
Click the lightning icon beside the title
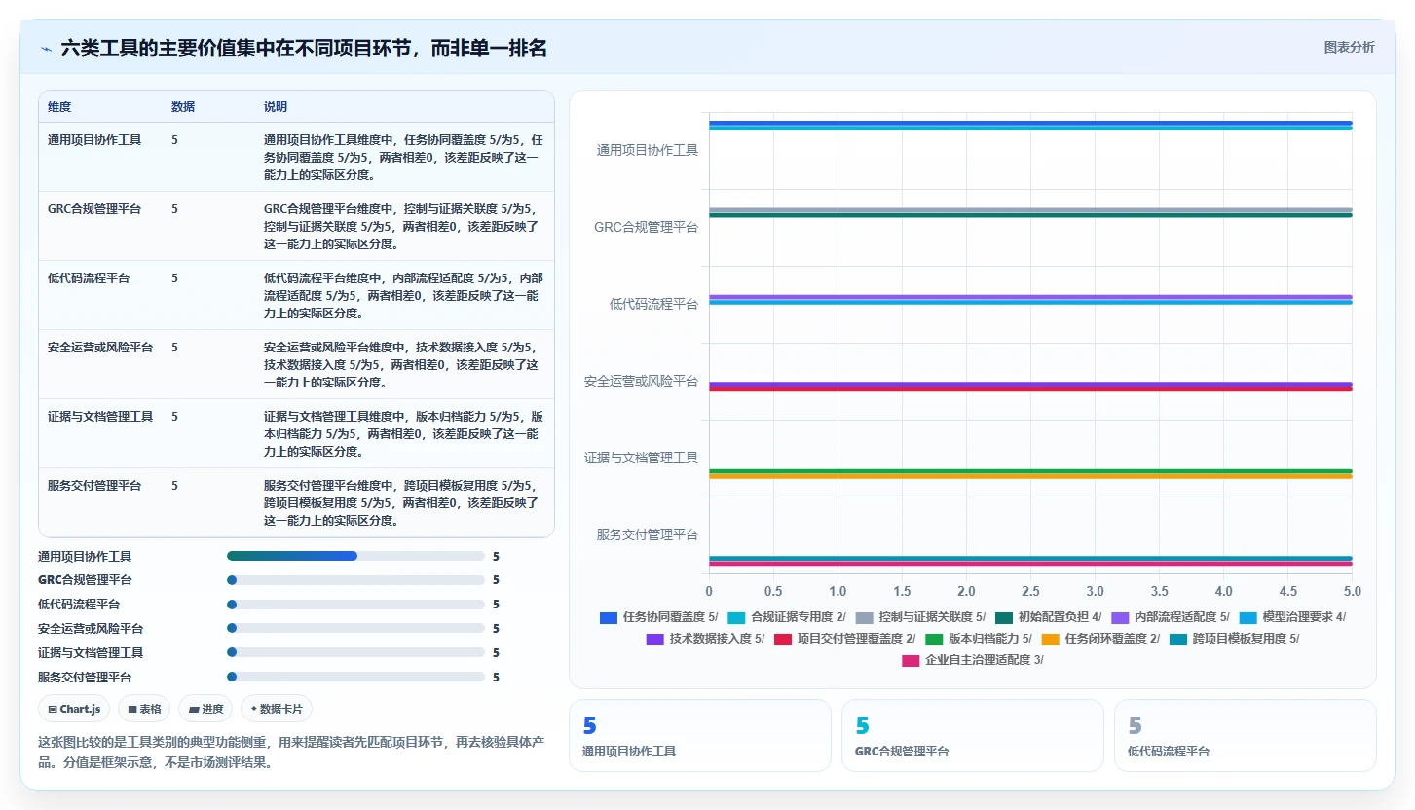[46, 49]
